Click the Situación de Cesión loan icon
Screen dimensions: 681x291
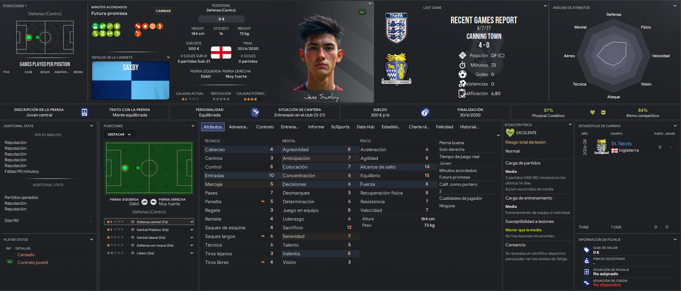[x=586, y=282]
